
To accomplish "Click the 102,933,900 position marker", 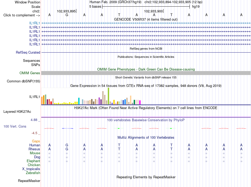I will tap(154, 11).
